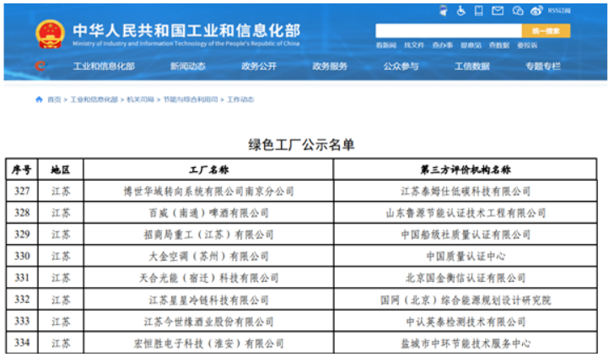Click the email envelope icon
Image resolution: width=609 pixels, height=357 pixels.
[498, 11]
